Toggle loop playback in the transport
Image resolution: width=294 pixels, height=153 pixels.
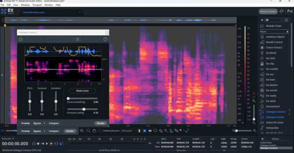point(56,144)
